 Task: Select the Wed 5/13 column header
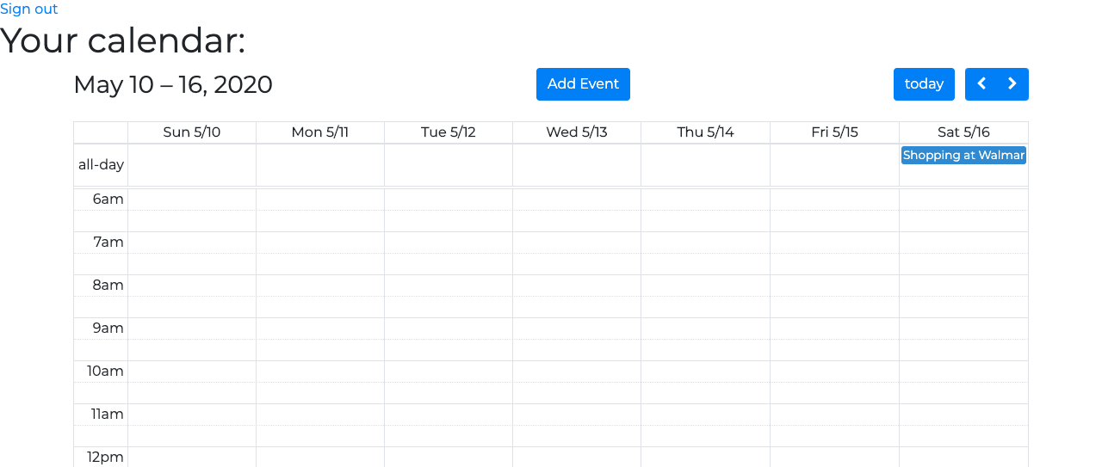click(577, 132)
